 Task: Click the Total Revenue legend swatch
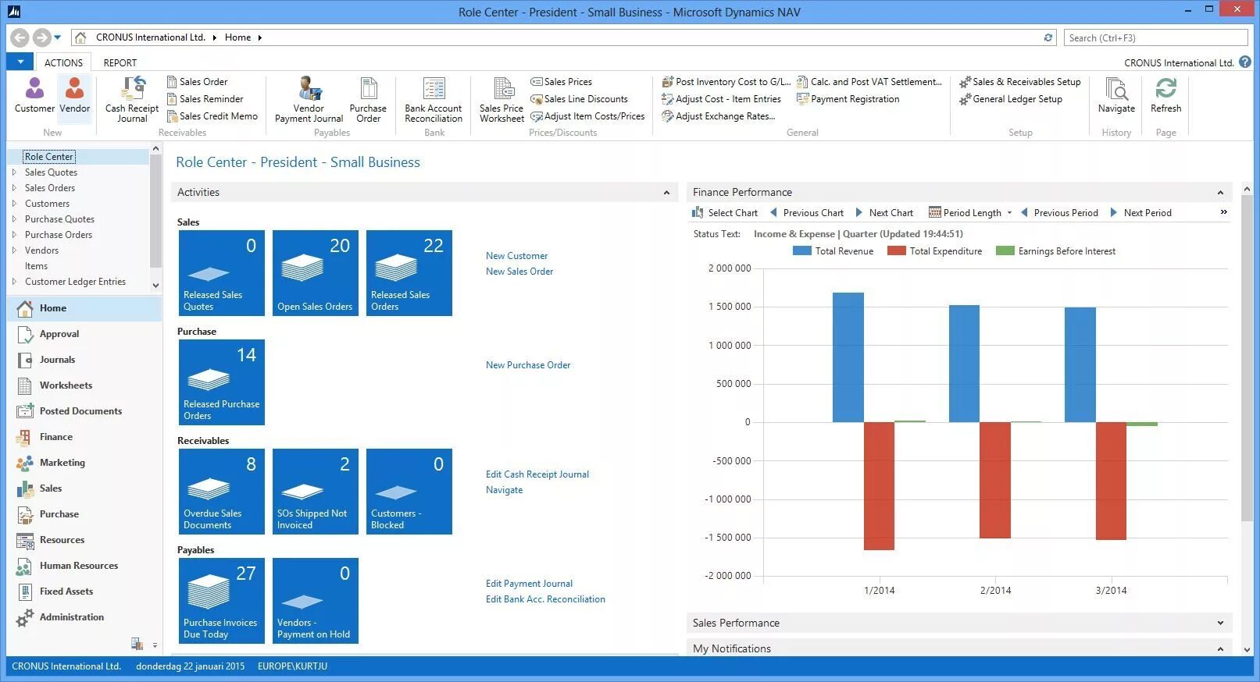pyautogui.click(x=801, y=250)
